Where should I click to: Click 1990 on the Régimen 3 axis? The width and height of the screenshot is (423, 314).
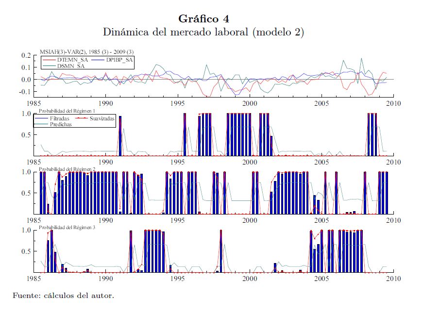pyautogui.click(x=105, y=279)
